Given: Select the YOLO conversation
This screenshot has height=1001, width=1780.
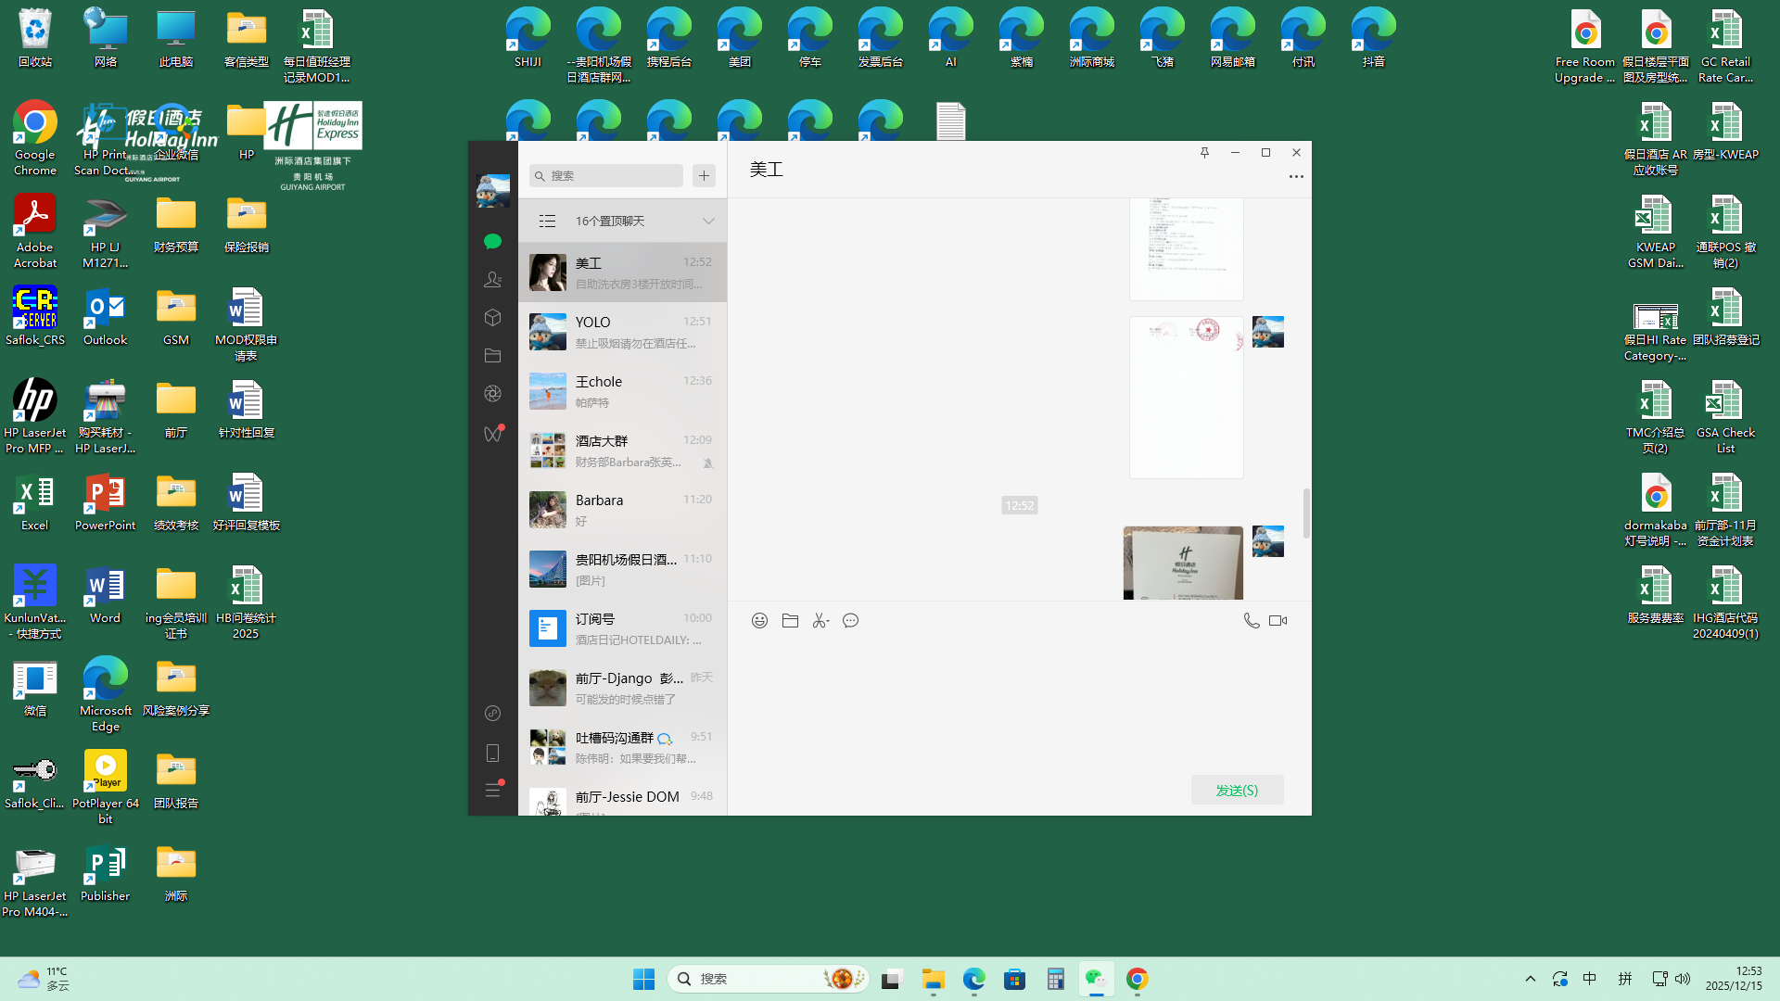Looking at the screenshot, I should coord(622,332).
